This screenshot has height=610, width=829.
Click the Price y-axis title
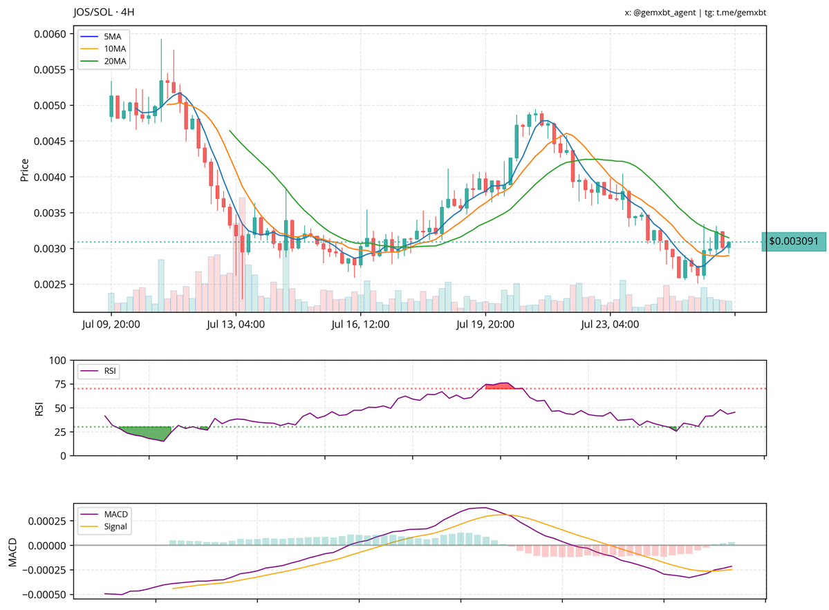24,170
